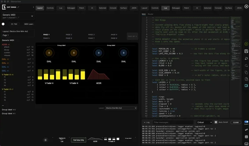Image resolution: width=249 pixels, height=146 pixels.
Task: Toggle the Auto-Scroll checkbox
Action: click(216, 122)
